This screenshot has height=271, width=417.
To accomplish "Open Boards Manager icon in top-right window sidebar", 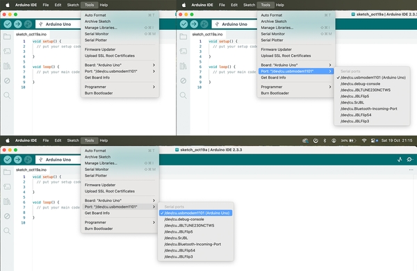I will 183,51.
